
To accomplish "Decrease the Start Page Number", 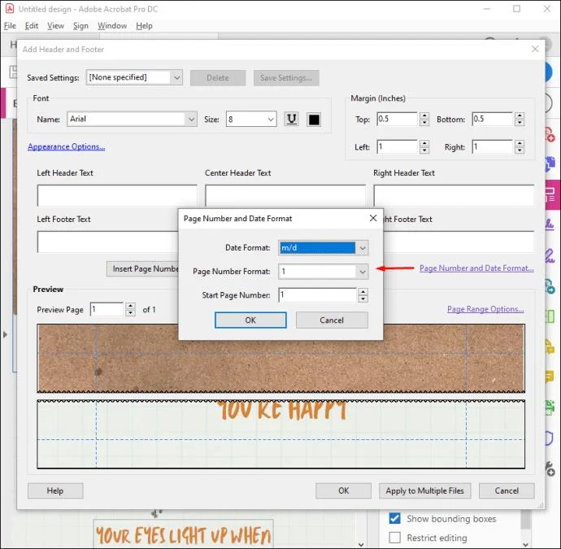I will click(x=363, y=298).
